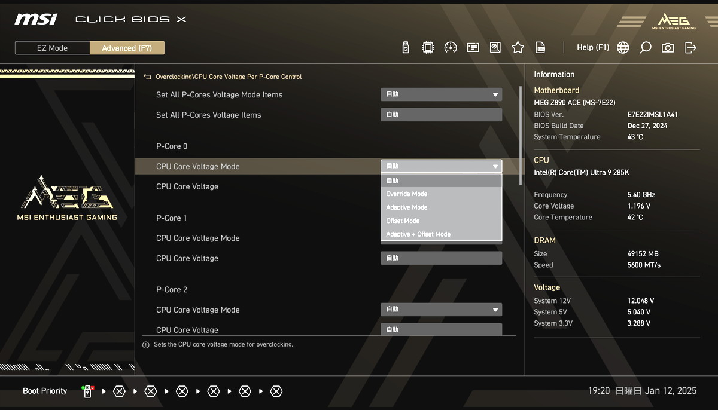Click the P-Core 1 CPU Core Voltage field
The image size is (718, 410).
(441, 258)
